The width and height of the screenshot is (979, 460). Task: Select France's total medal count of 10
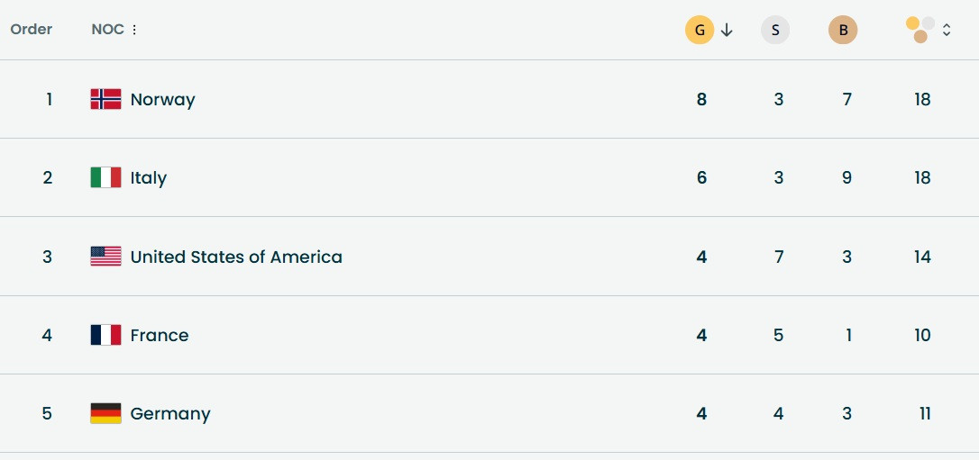(x=922, y=335)
